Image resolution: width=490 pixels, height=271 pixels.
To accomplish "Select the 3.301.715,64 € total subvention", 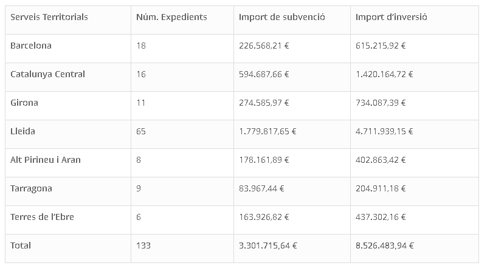I will pos(268,245).
